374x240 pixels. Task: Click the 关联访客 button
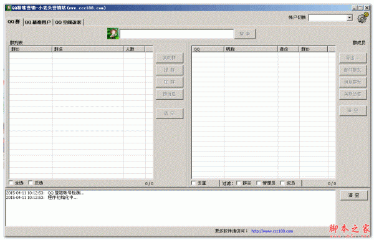click(x=353, y=94)
